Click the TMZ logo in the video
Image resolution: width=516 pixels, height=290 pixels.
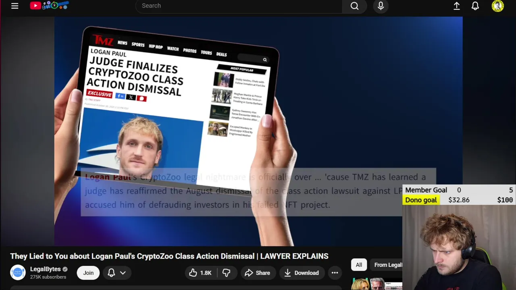tap(103, 40)
